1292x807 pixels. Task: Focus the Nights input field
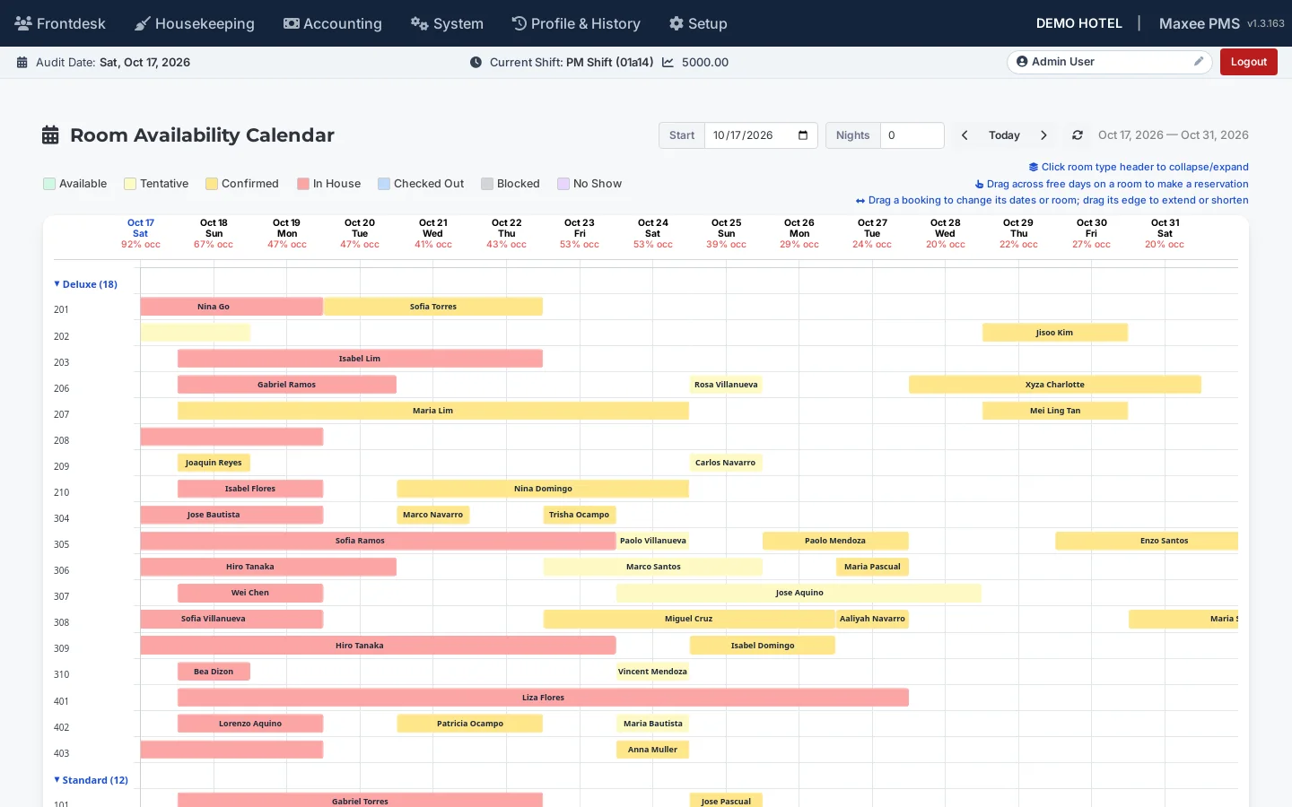pos(912,135)
